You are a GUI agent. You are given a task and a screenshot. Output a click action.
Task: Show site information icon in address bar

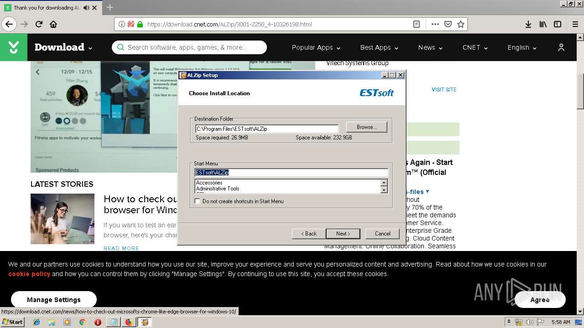pos(122,24)
